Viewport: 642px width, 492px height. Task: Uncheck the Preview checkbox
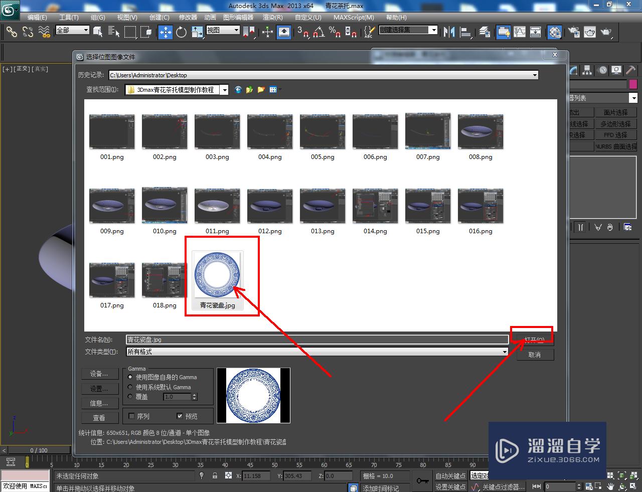coord(180,416)
